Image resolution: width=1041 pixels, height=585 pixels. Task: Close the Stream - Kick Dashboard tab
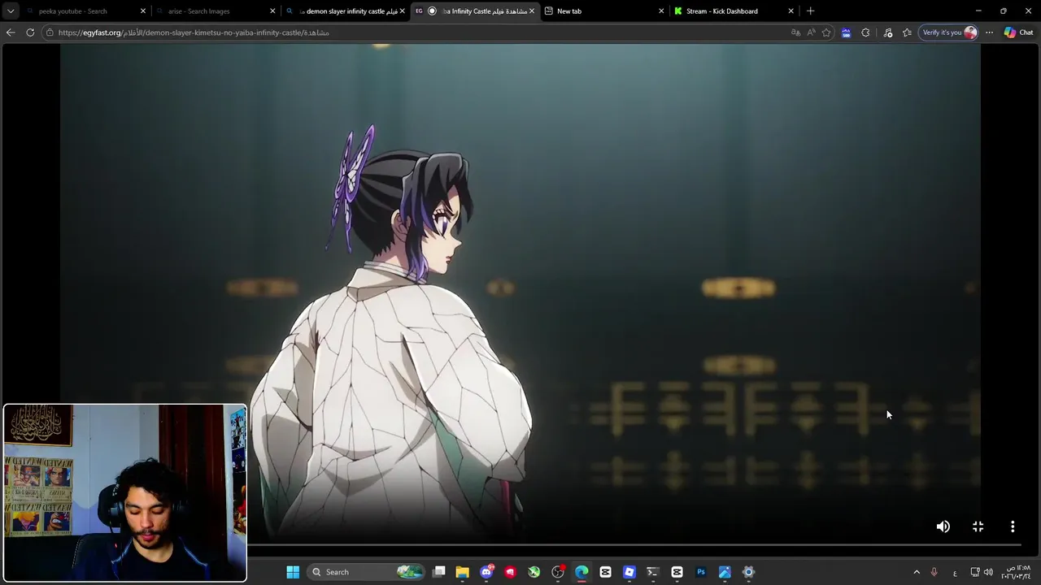click(x=791, y=11)
